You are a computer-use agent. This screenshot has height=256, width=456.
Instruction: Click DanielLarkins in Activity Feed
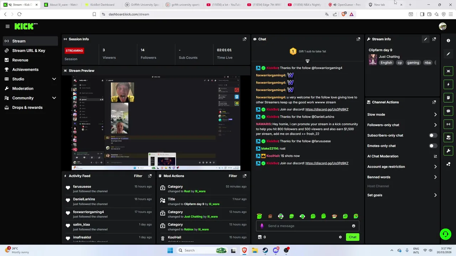[x=84, y=199]
